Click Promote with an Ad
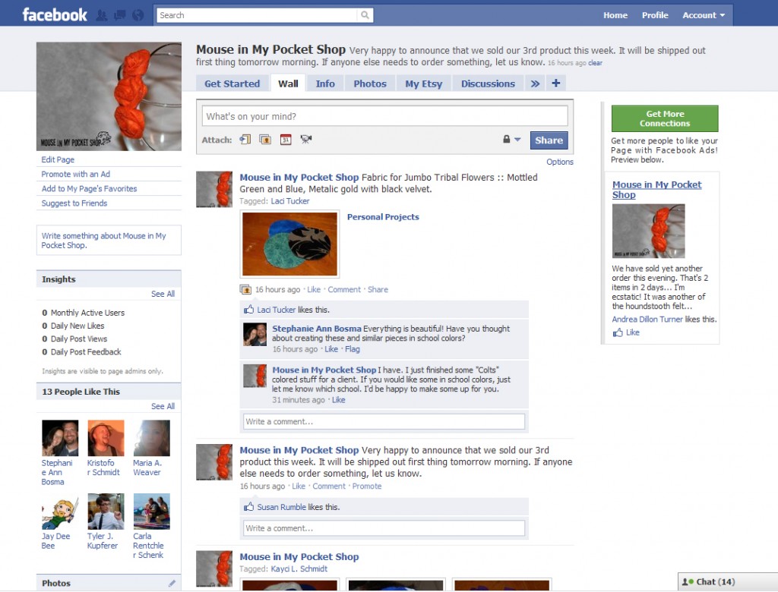This screenshot has width=778, height=592. [75, 174]
